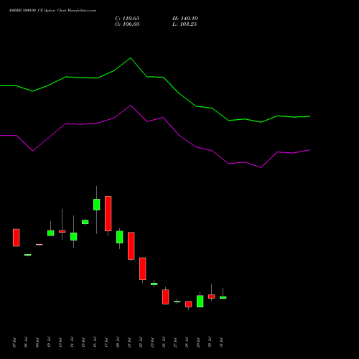Click the red candle for 21 Jul
359x359 pixels.
pos(131,246)
